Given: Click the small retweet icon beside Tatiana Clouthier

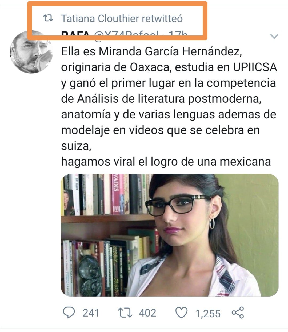Looking at the screenshot, I should [48, 19].
